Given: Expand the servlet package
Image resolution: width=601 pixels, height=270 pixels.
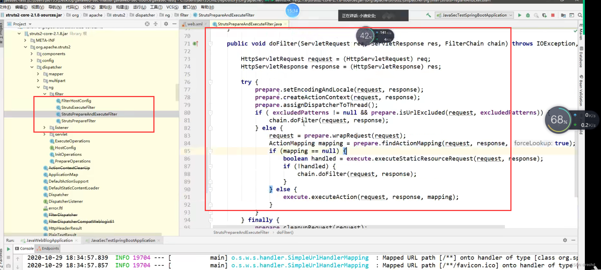Looking at the screenshot, I should 44,134.
